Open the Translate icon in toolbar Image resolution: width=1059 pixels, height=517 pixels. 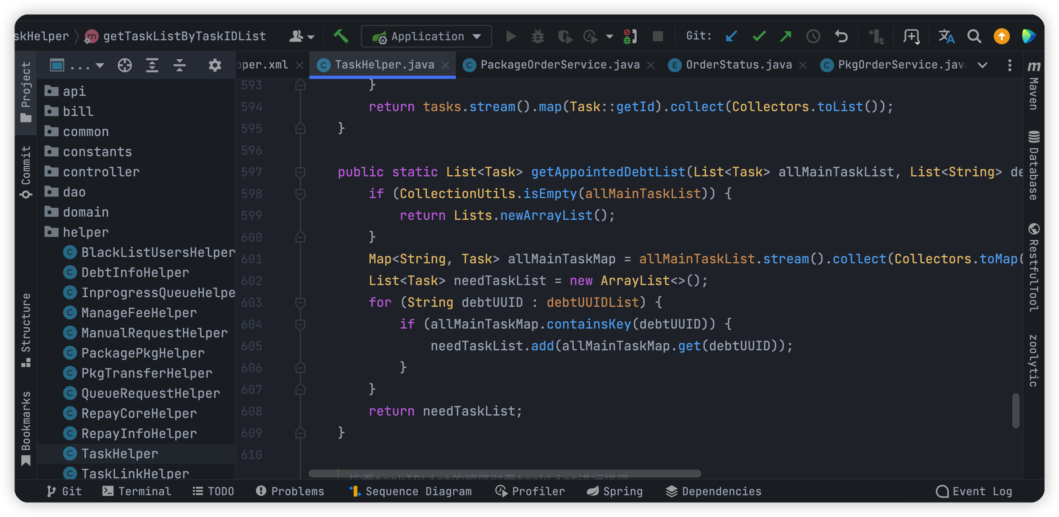[x=946, y=36]
